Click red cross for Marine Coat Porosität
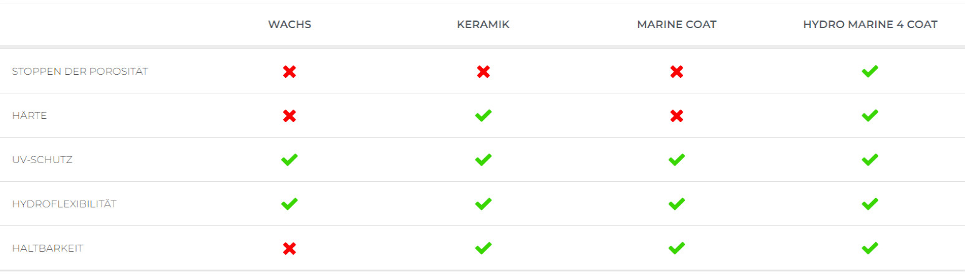Image resolution: width=965 pixels, height=274 pixels. 676,72
